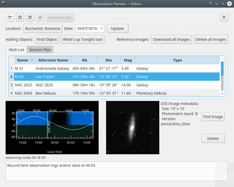This screenshot has height=187, width=234.
Task: Sort the list by the Name column header
Action: pos(24,60)
